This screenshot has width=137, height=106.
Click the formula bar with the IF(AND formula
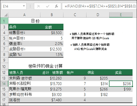tap(99, 6)
